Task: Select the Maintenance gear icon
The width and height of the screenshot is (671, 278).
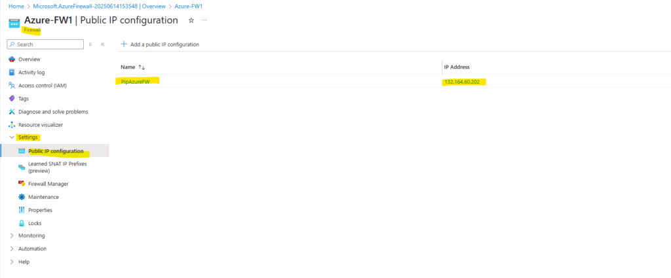Action: point(22,197)
